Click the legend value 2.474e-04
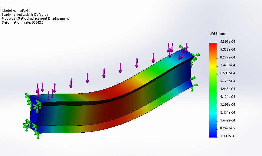This screenshot has width=262, height=156. 228,112
